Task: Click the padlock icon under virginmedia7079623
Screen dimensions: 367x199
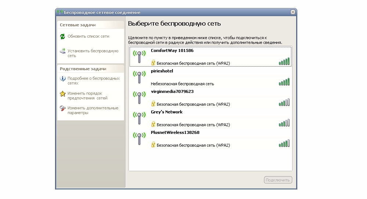Action: 153,104
